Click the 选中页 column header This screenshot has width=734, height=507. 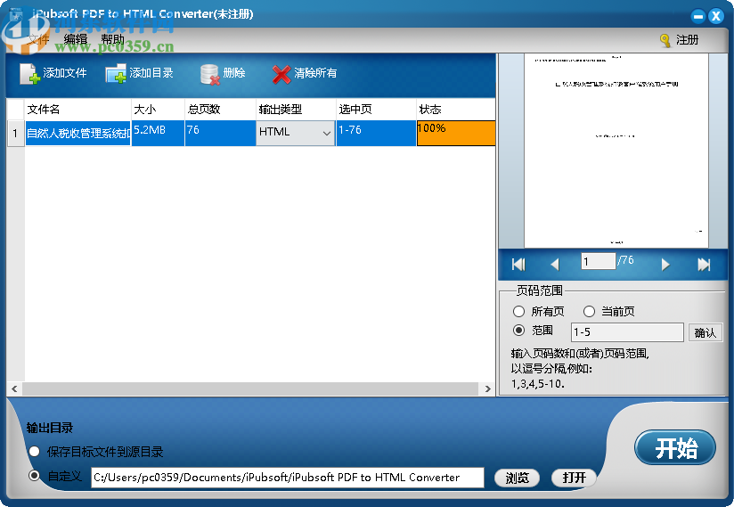pos(376,110)
